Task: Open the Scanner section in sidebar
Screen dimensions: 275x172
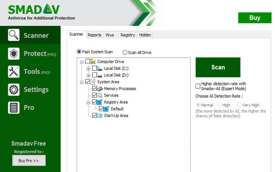Action: (30, 35)
